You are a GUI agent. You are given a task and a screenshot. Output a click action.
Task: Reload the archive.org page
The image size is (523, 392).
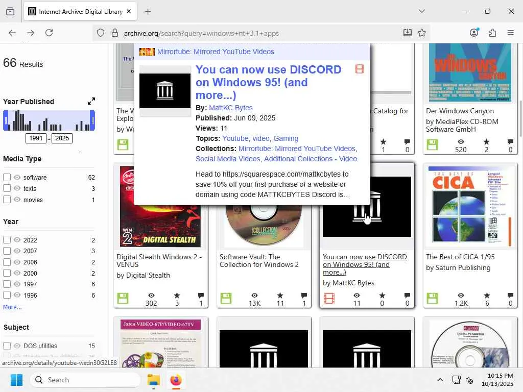(49, 33)
